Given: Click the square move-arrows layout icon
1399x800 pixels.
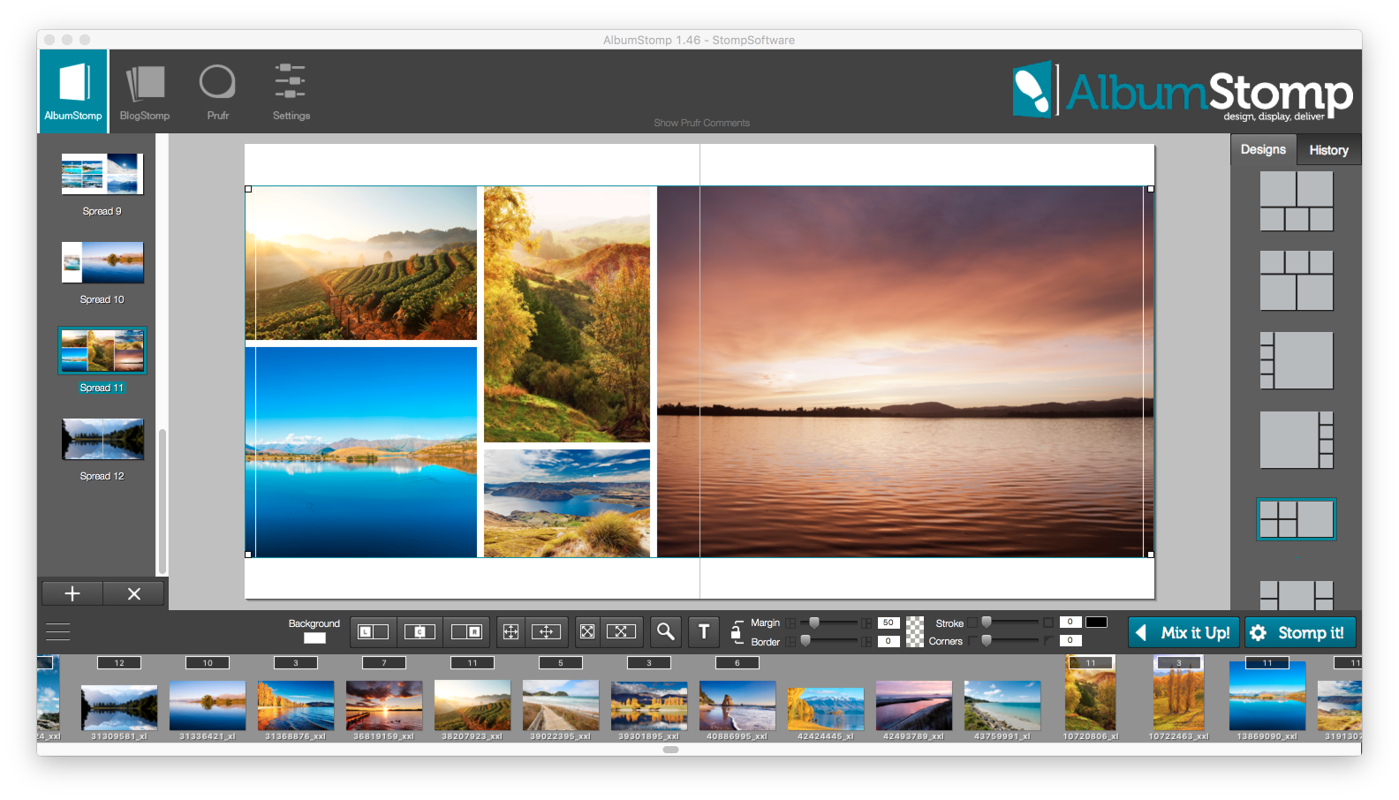Looking at the screenshot, I should coord(510,631).
